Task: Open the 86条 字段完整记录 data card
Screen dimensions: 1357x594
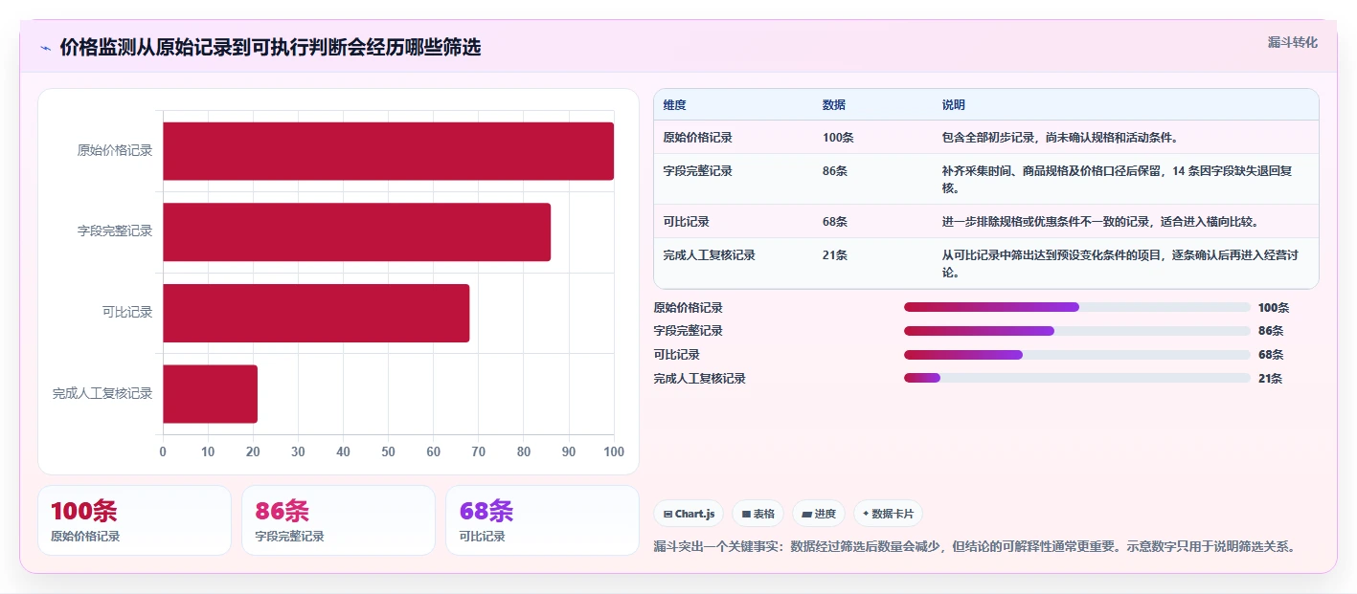Action: tap(339, 520)
